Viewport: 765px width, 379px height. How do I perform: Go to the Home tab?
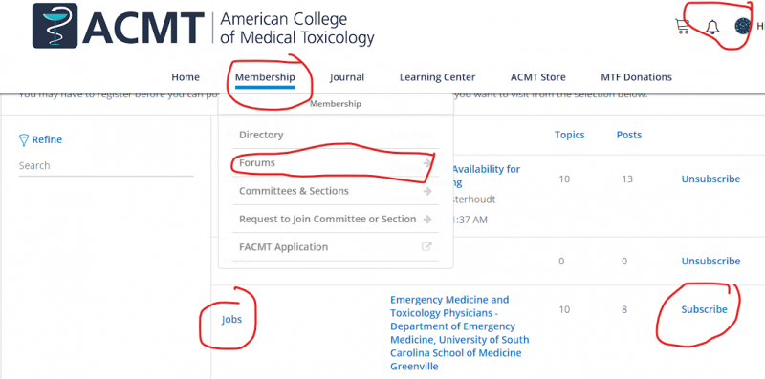186,77
